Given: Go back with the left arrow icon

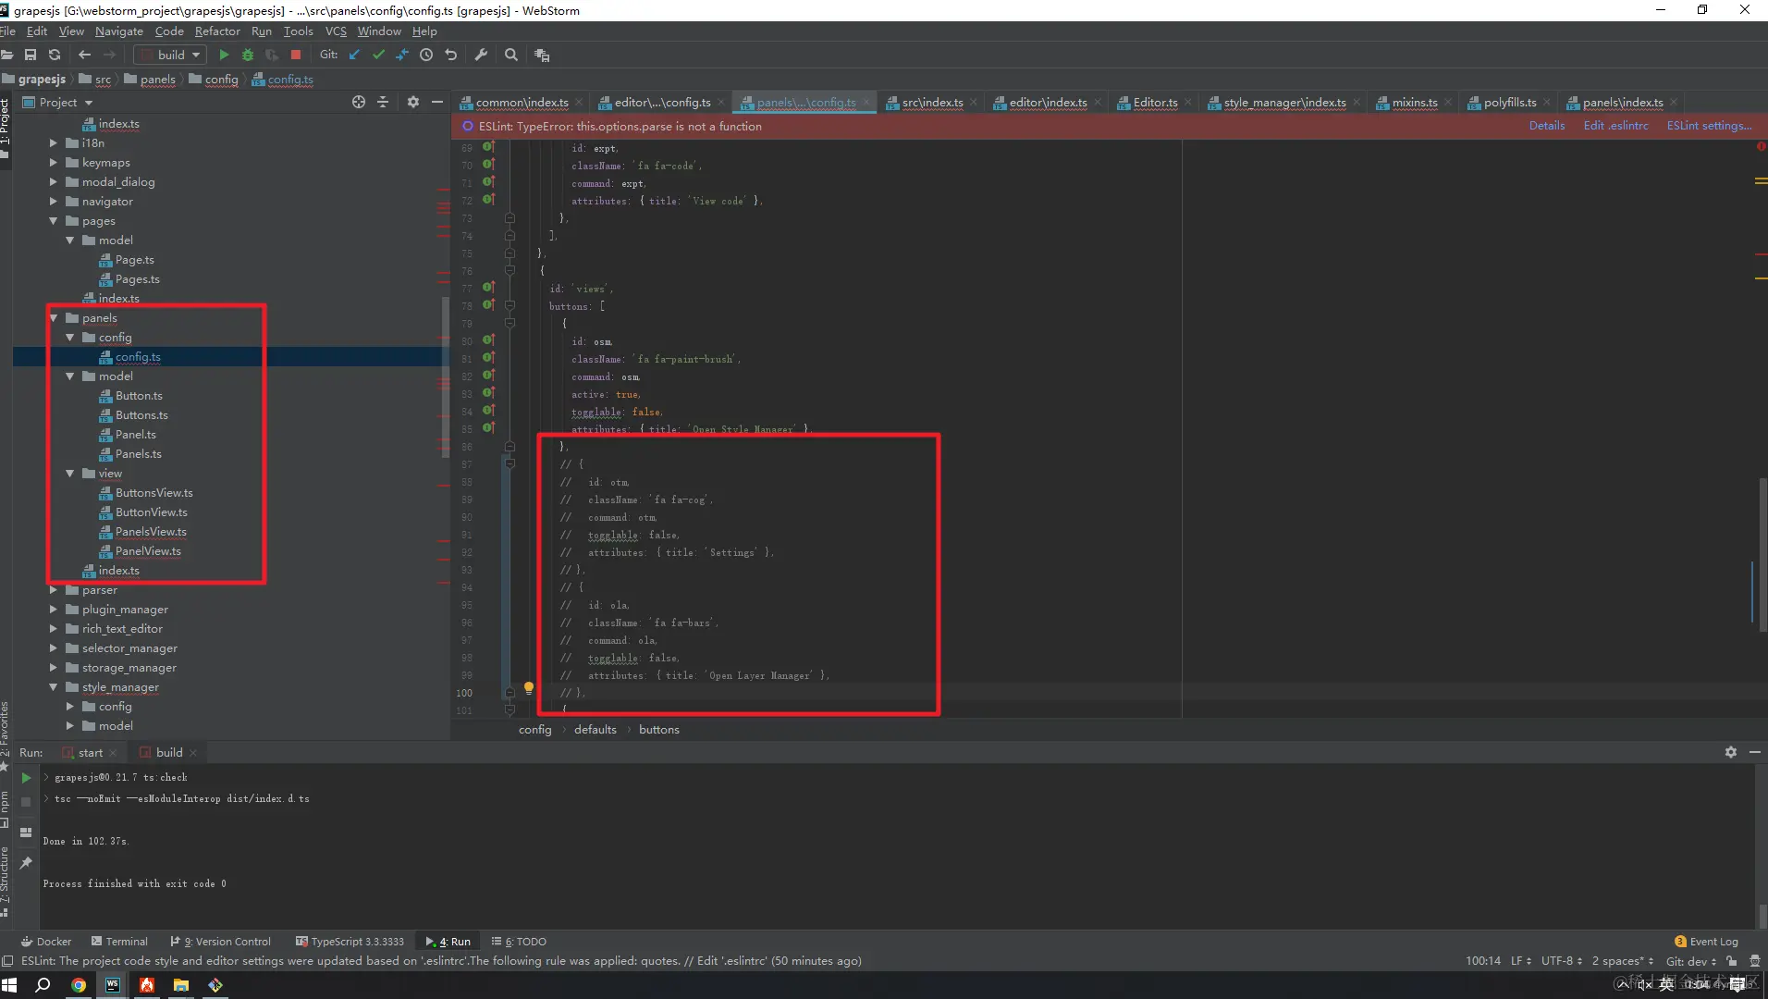Looking at the screenshot, I should tap(84, 55).
